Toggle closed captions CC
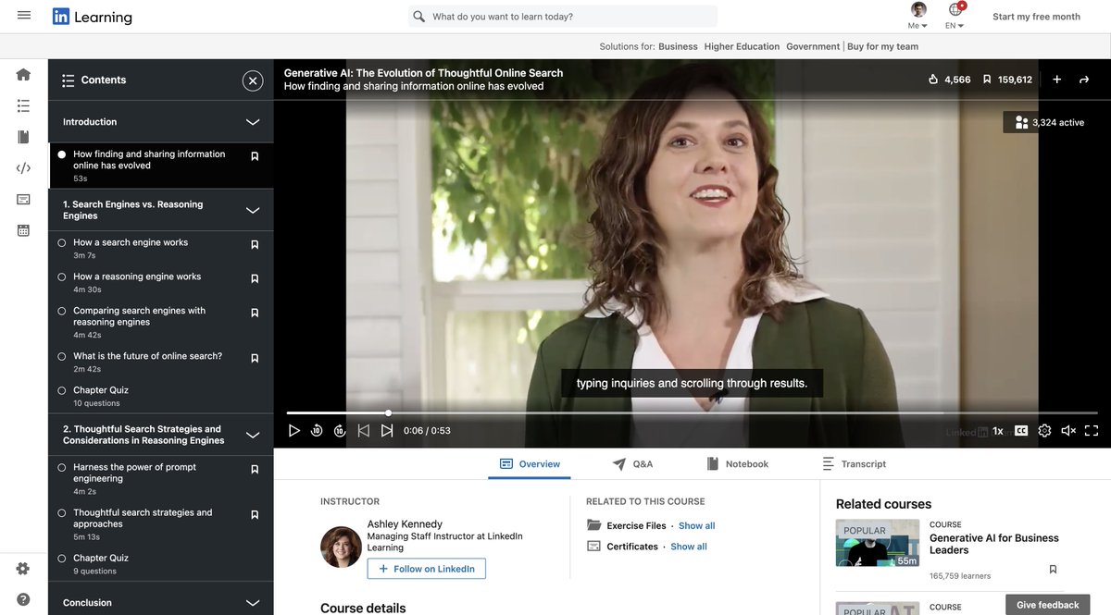The image size is (1111, 615). coord(1021,431)
